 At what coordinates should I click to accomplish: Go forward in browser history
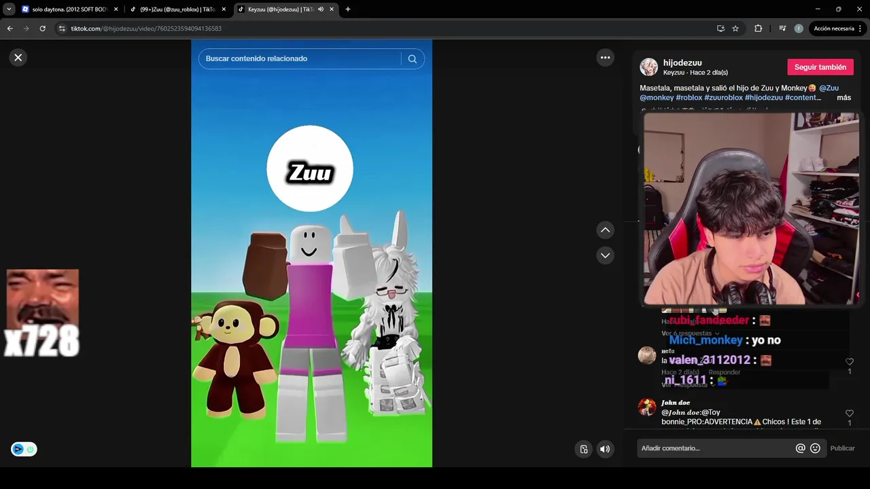pyautogui.click(x=26, y=29)
